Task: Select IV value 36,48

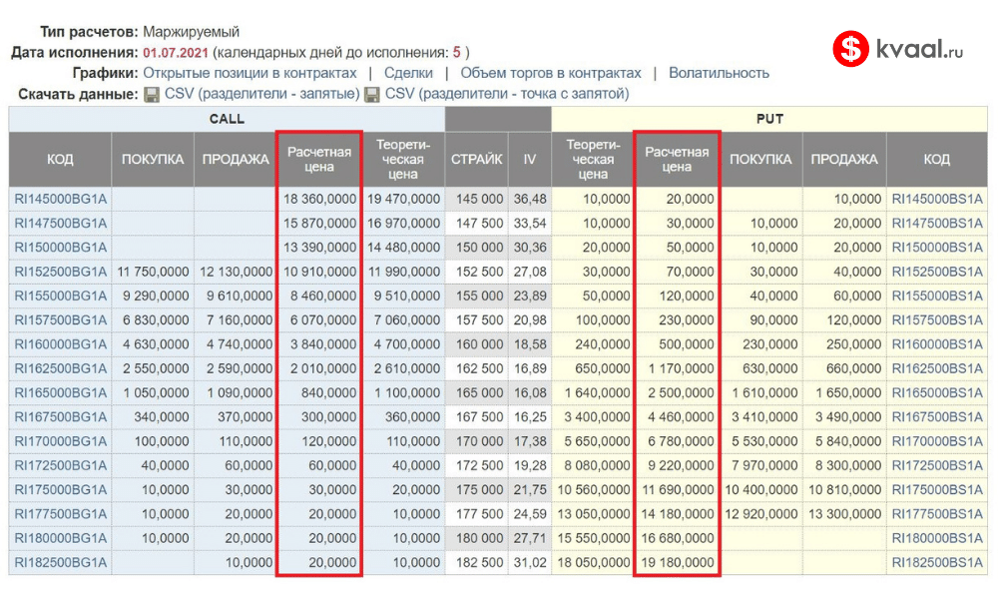Action: pyautogui.click(x=530, y=200)
